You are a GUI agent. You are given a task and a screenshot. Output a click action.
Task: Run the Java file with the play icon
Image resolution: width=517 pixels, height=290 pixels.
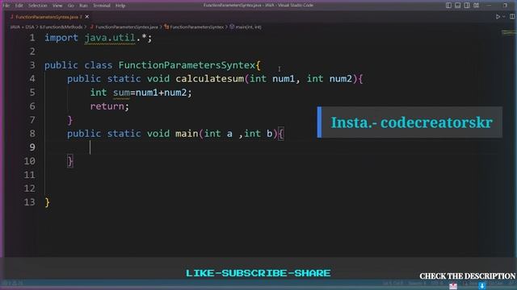click(x=498, y=16)
